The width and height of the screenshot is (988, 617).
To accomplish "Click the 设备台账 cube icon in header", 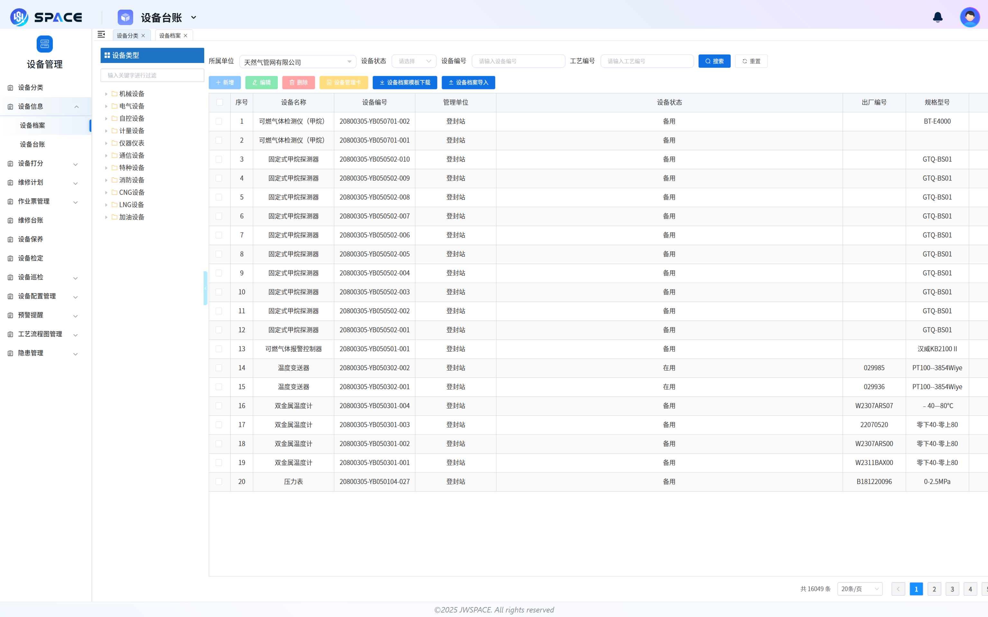I will (125, 18).
